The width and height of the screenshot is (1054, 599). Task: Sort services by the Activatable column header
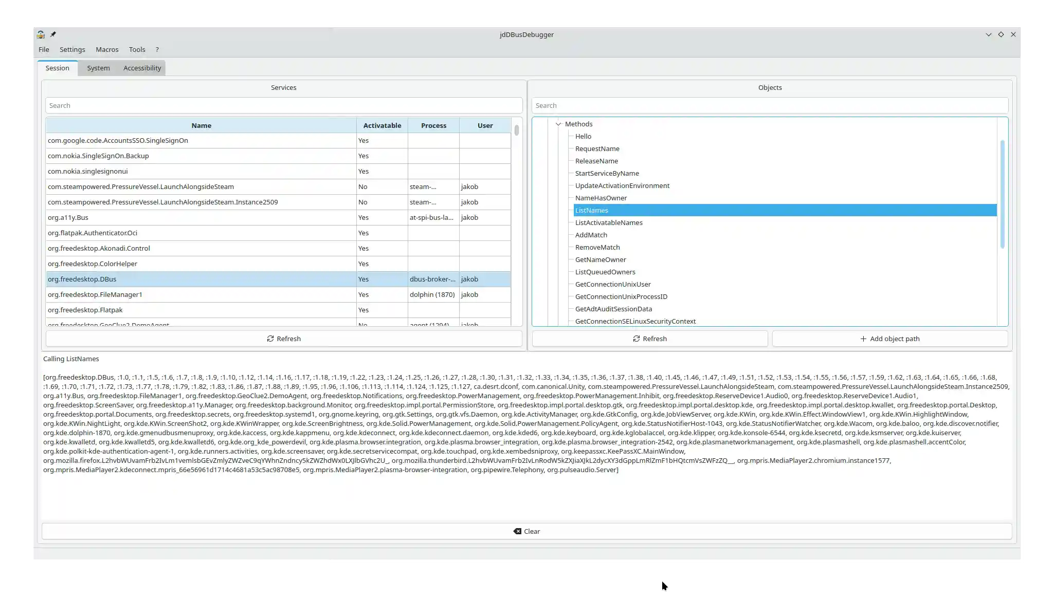click(381, 125)
